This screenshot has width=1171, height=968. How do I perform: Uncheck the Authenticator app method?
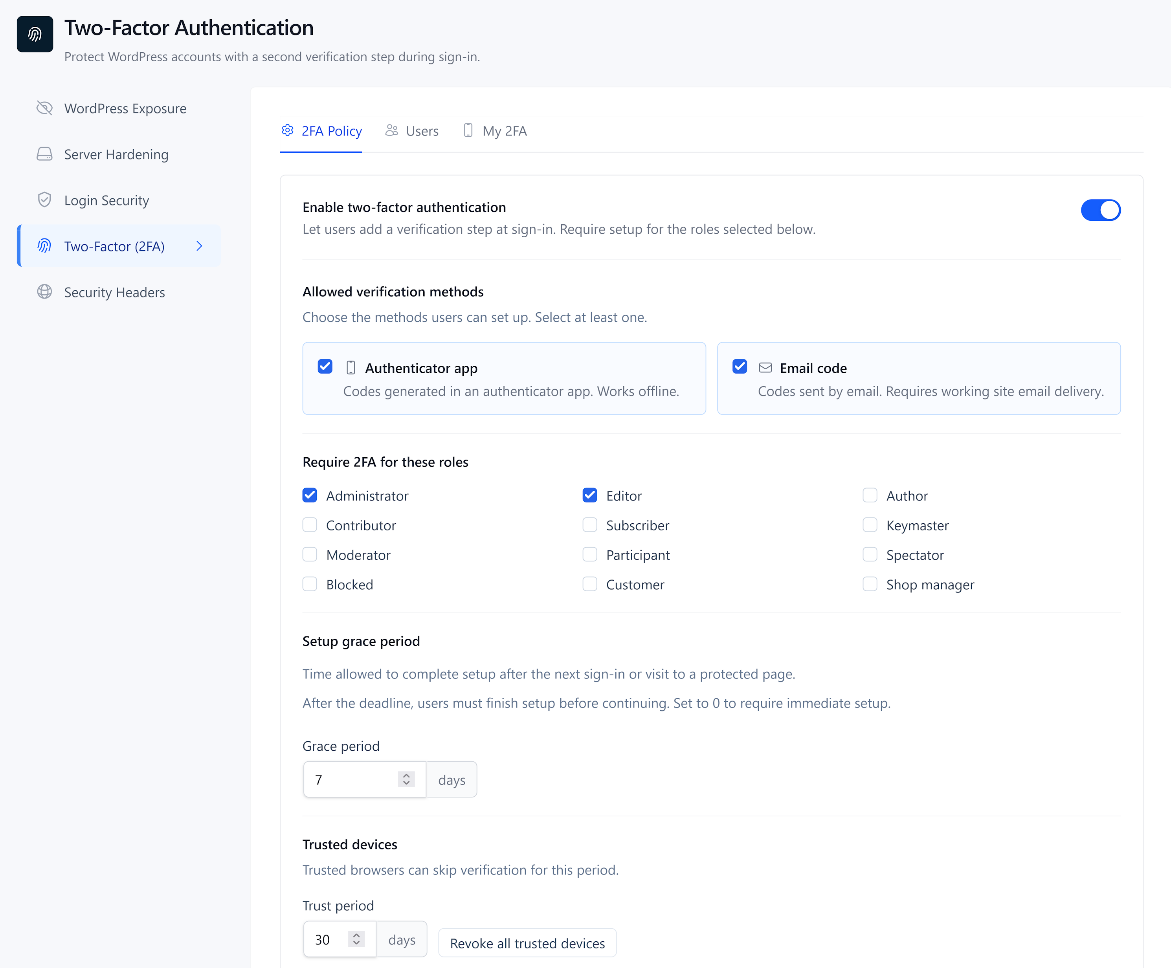325,367
